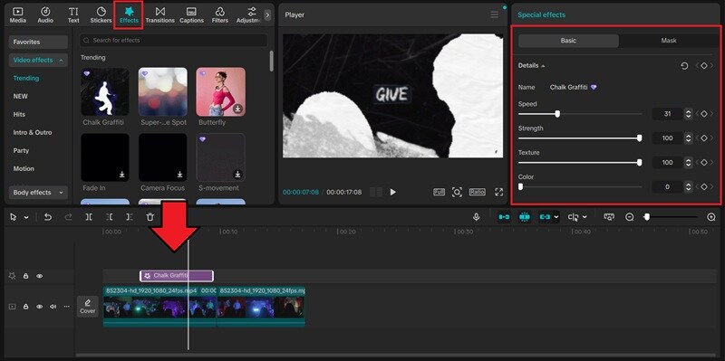This screenshot has height=361, width=725.
Task: Show more top toolbar tabs arrow
Action: [267, 14]
